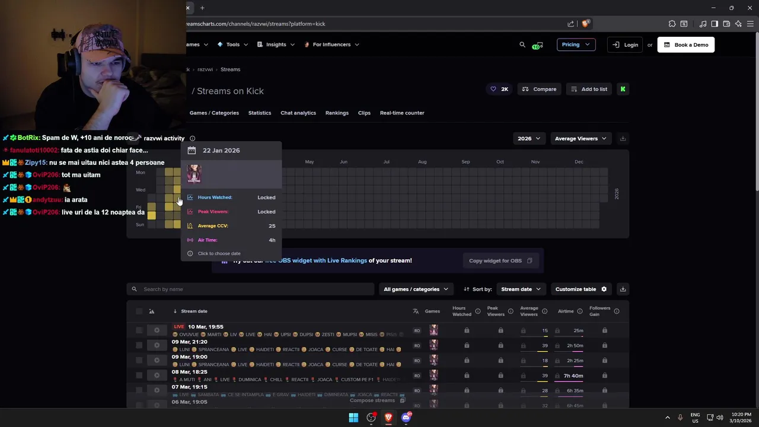Open a new browser tab with plus
759x427 pixels.
point(202,8)
